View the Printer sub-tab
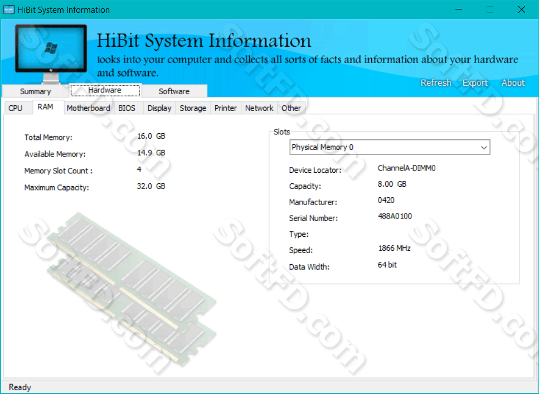 (226, 108)
